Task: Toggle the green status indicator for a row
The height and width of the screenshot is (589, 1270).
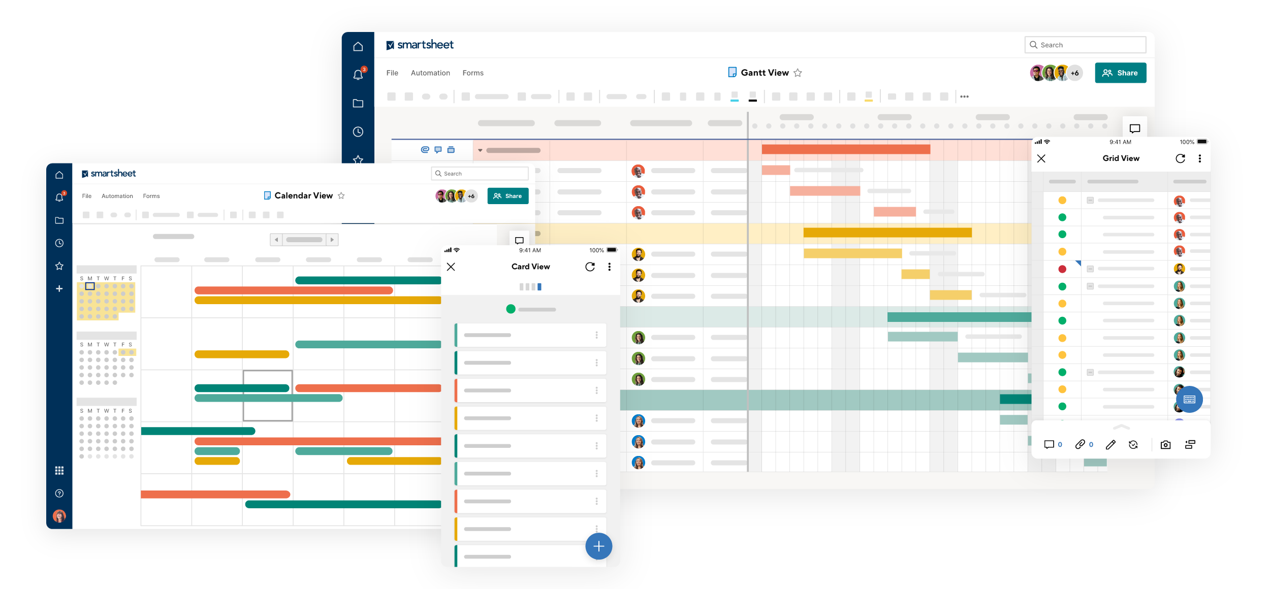Action: click(x=1062, y=218)
